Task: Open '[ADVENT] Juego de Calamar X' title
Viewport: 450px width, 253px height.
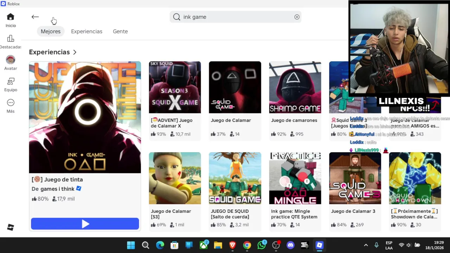Action: (172, 123)
